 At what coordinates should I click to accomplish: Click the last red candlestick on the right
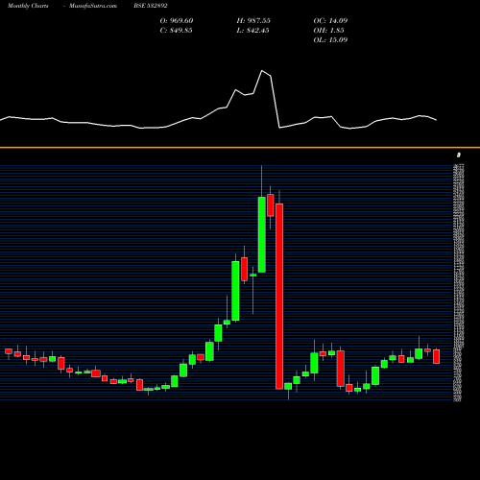point(437,356)
